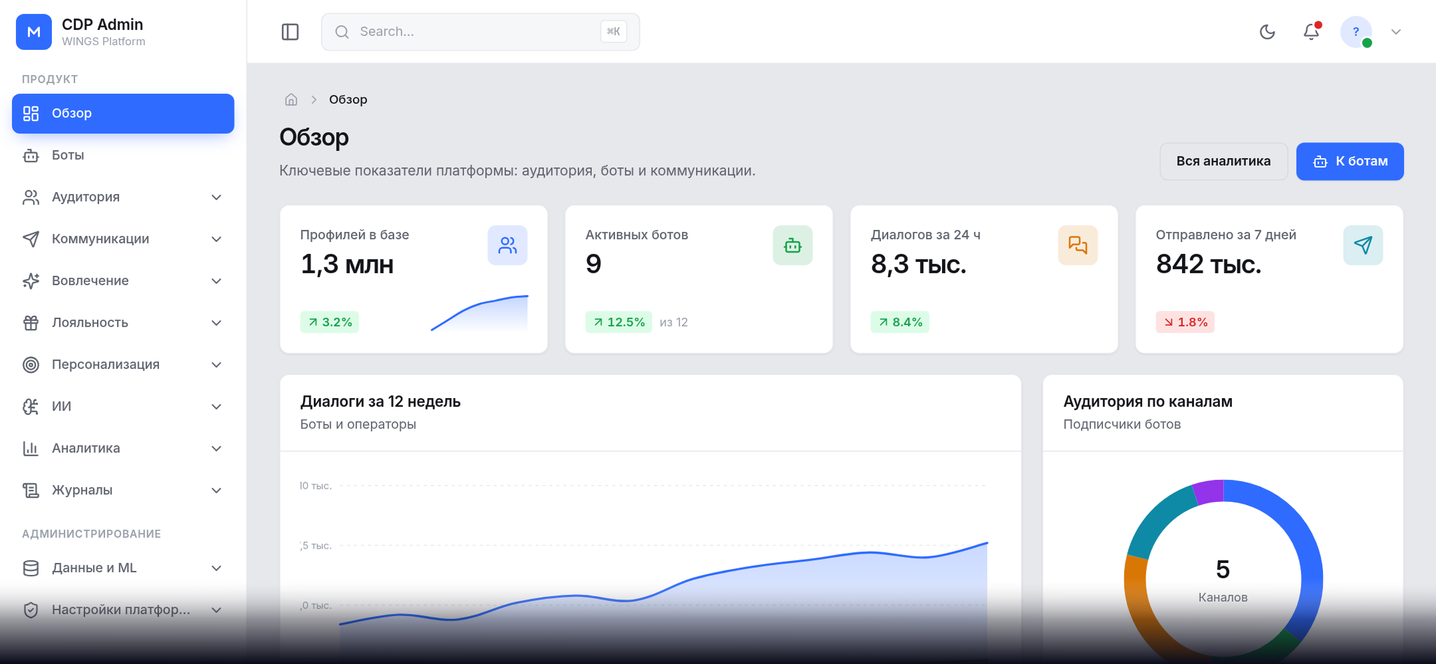1436x664 pixels.
Task: Click the К ботам button
Action: click(x=1350, y=162)
